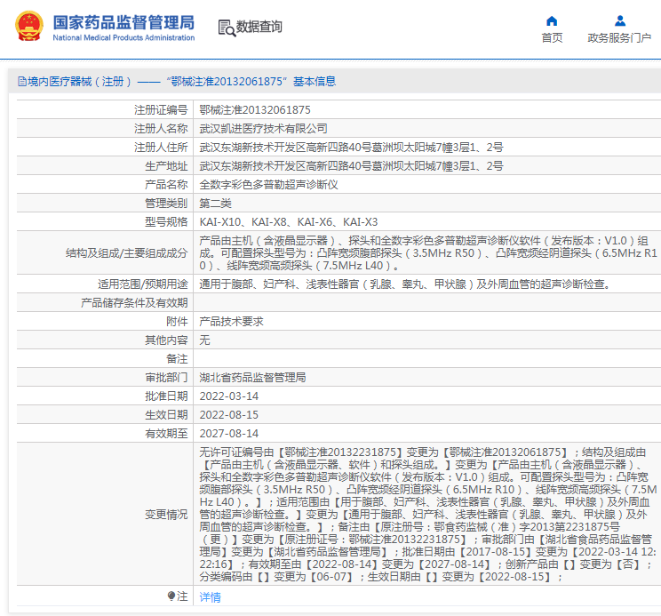Click the 适用范围/预期用途 description value

point(405,284)
